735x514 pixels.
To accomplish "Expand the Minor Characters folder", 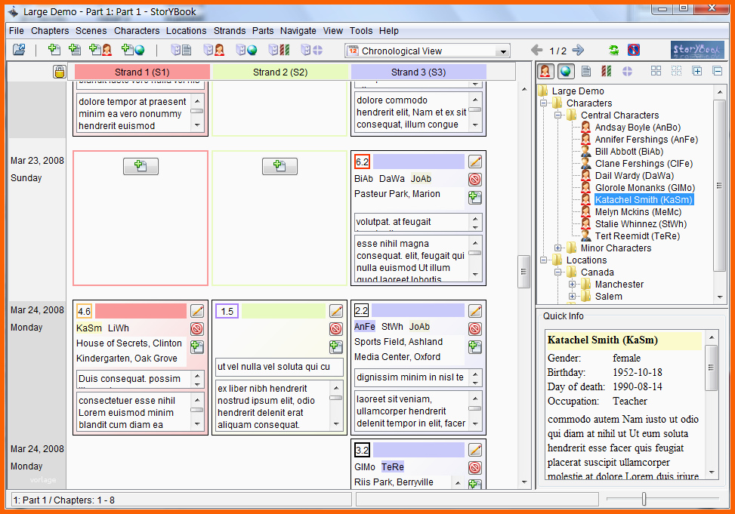I will [x=557, y=248].
